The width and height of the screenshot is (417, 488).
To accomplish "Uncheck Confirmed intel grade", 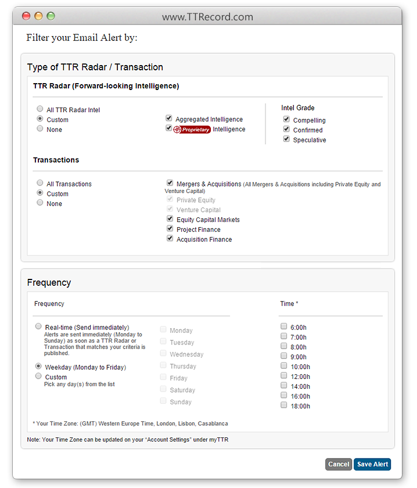I will pos(286,129).
